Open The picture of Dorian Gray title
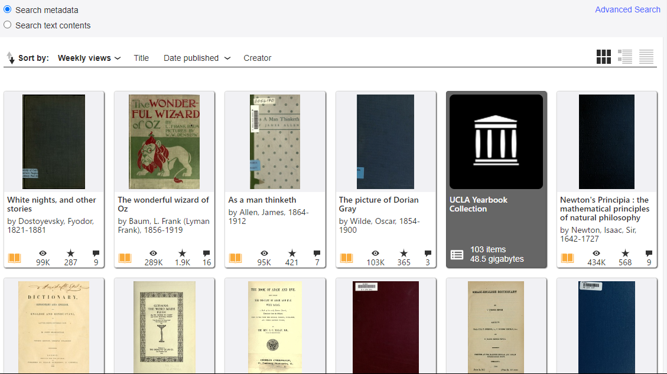 (378, 204)
